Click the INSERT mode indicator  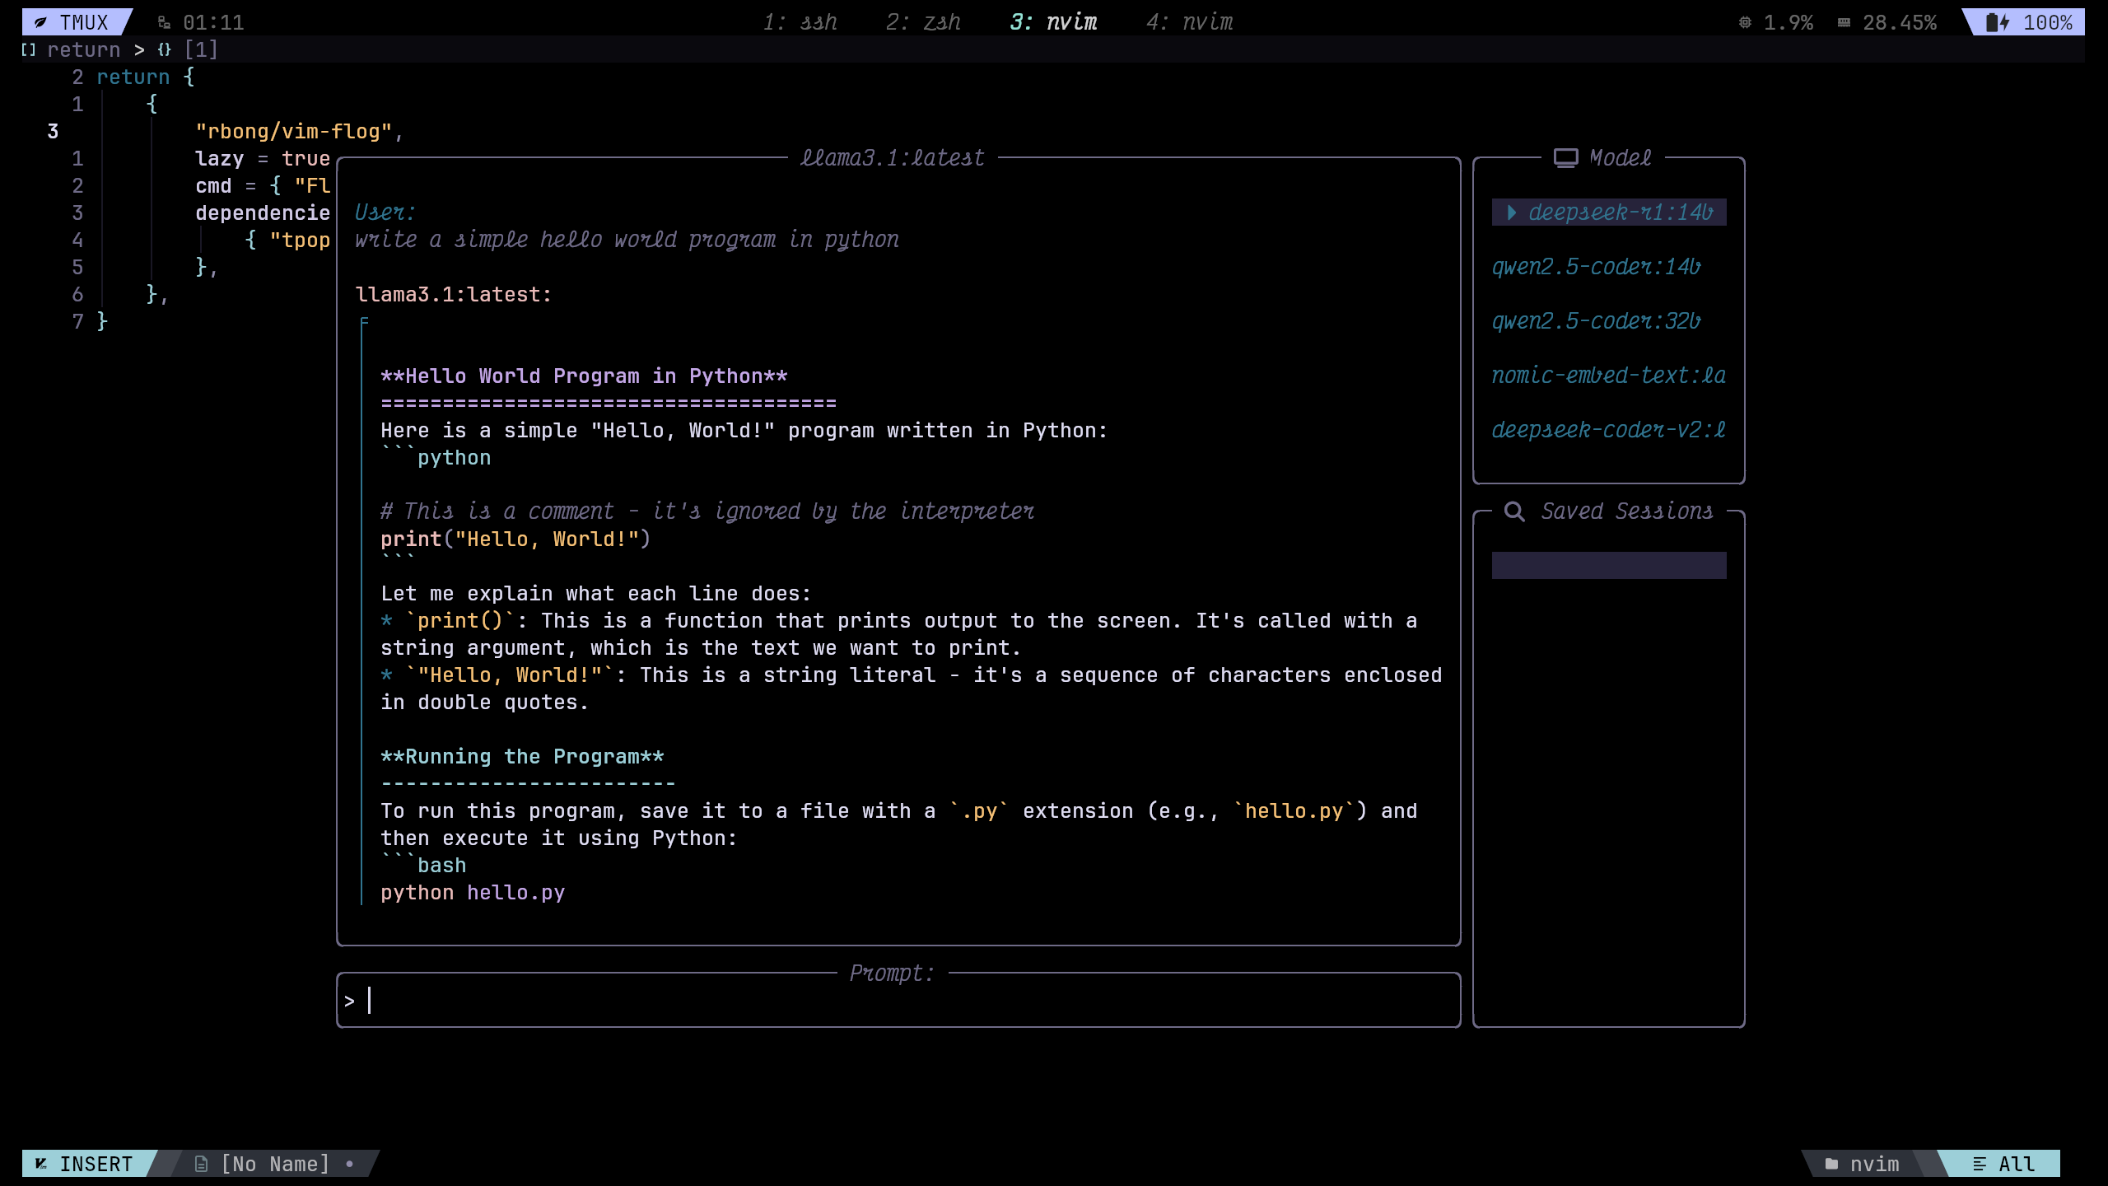point(95,1164)
